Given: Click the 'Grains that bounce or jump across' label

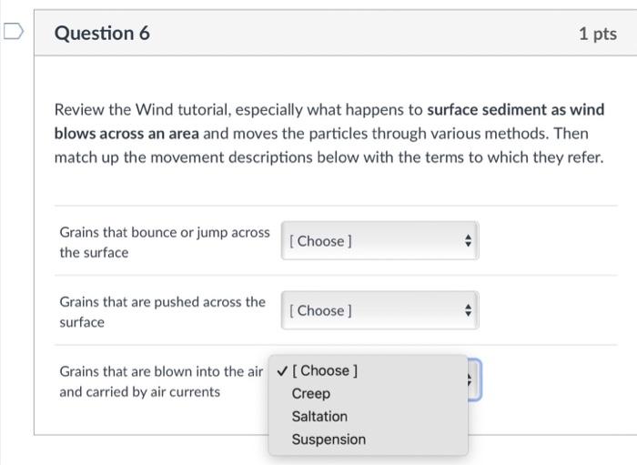Looking at the screenshot, I should point(164,232).
